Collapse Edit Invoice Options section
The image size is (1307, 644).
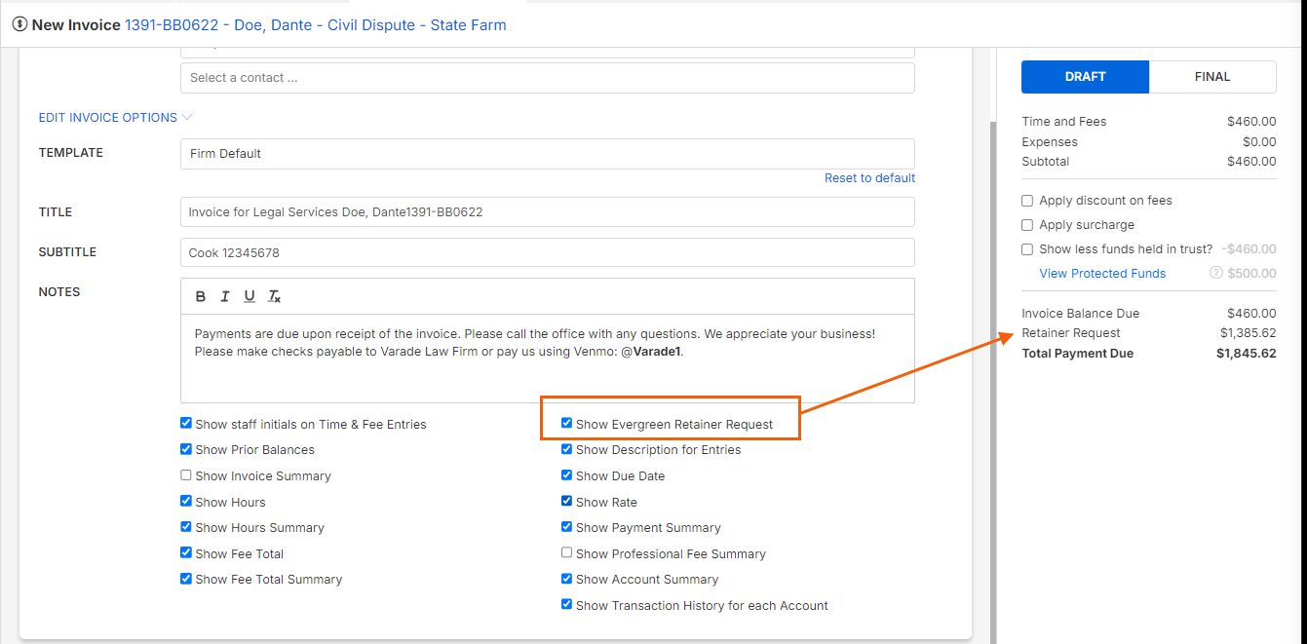(x=115, y=118)
